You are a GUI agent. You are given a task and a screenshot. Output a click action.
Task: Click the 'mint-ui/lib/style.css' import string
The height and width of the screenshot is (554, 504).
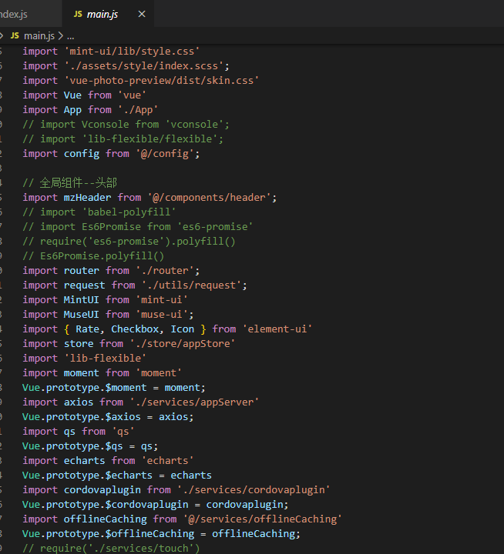click(132, 52)
